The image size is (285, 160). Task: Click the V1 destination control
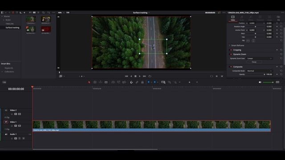click(x=6, y=122)
